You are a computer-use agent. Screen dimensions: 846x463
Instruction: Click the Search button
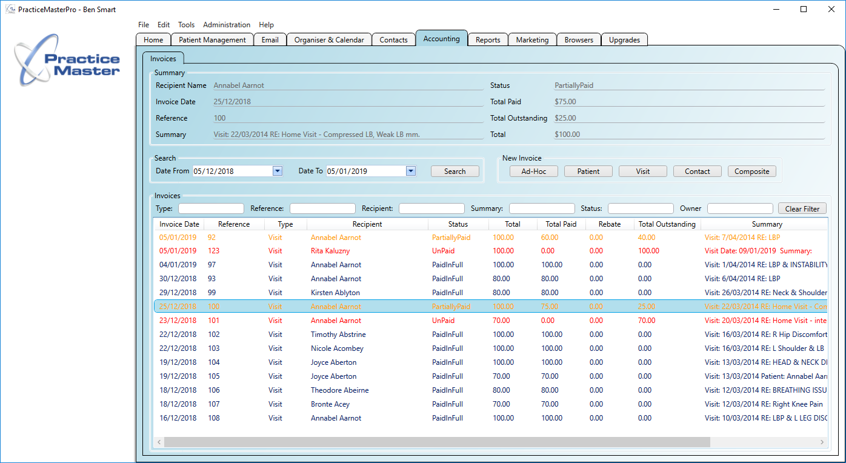455,171
